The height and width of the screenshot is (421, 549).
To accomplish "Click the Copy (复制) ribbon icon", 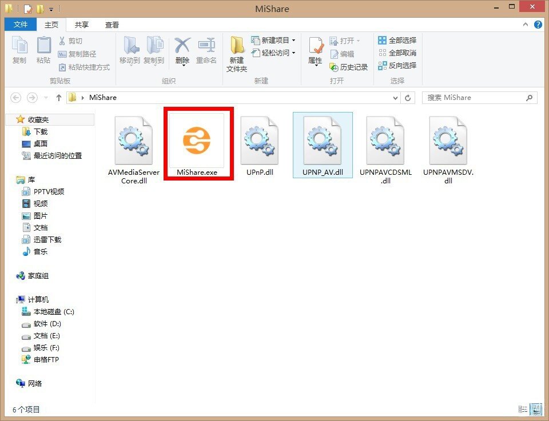I will 19,50.
